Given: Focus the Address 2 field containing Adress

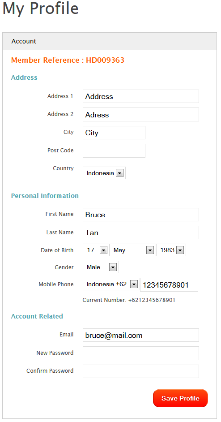Looking at the screenshot, I should click(141, 115).
